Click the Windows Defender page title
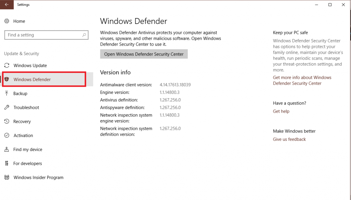The height and width of the screenshot is (200, 351). [134, 21]
